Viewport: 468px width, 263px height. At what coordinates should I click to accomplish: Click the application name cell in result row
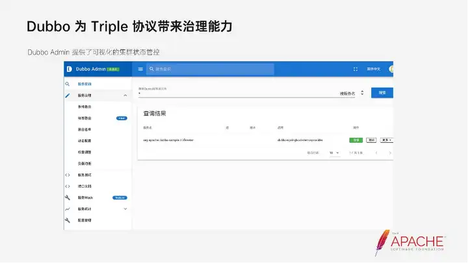(300, 140)
